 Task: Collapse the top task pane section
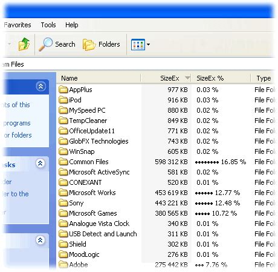40,87
